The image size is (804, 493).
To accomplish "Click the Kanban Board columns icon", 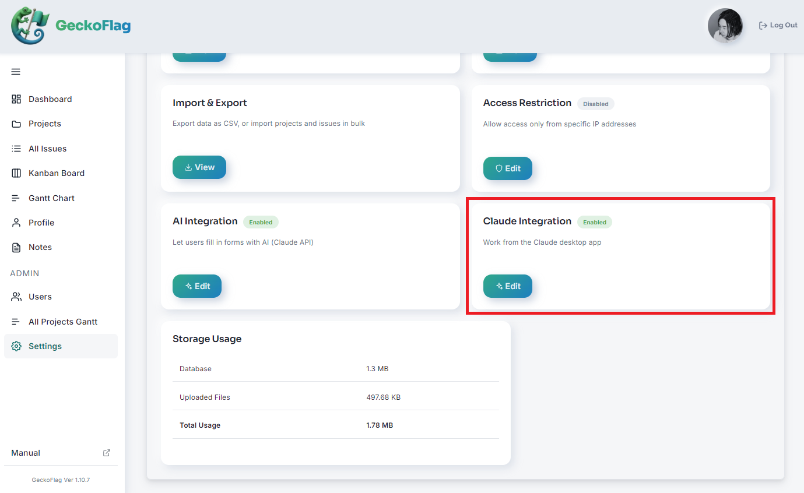I will [16, 173].
